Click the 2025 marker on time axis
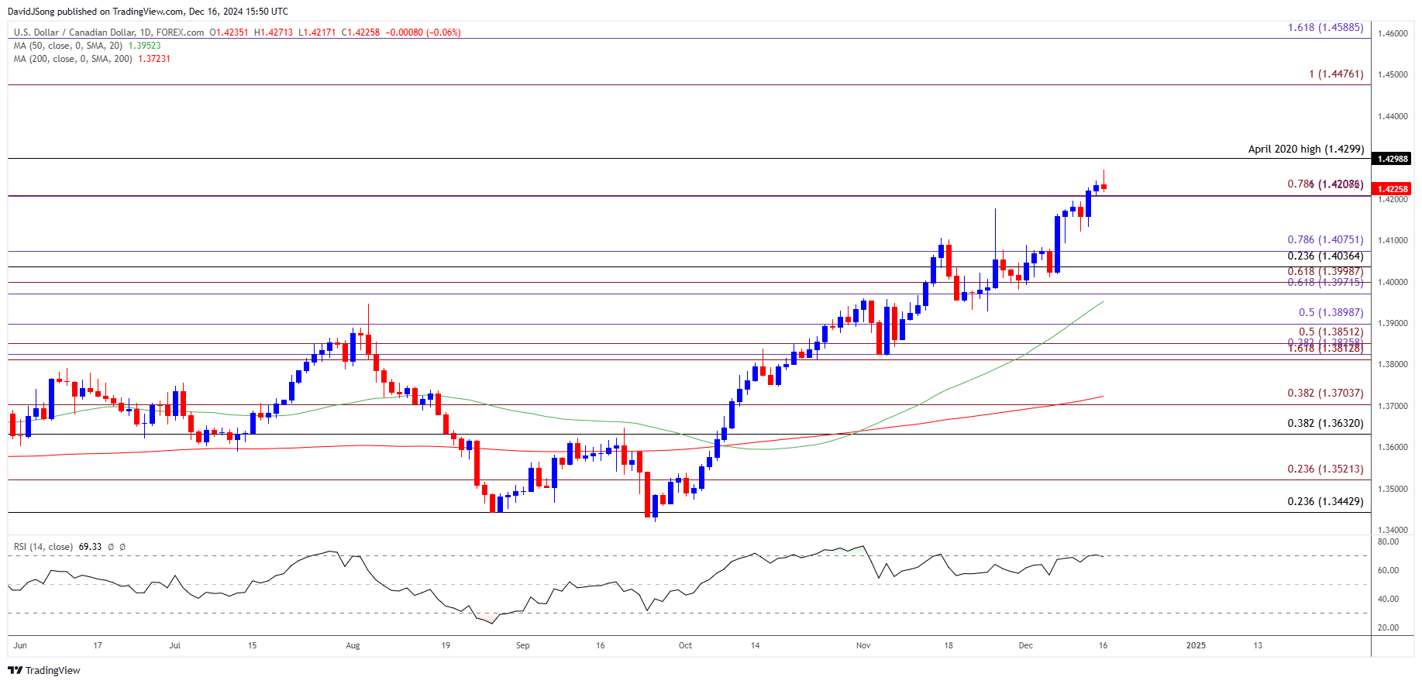Viewport: 1422px width, 684px height. coord(1196,645)
